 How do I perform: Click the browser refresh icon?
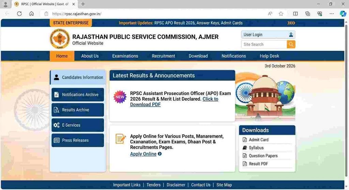click(19, 14)
